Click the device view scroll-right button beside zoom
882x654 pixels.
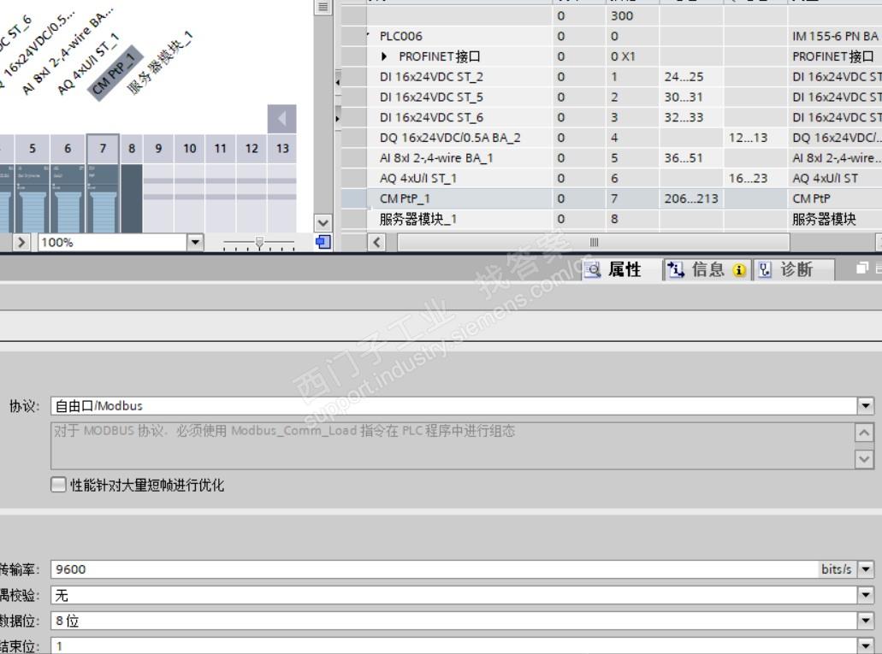pos(21,243)
